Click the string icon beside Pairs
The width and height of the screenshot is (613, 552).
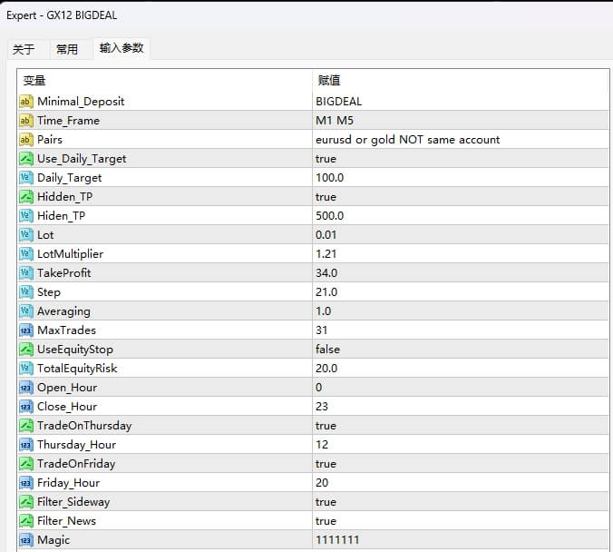(x=25, y=140)
